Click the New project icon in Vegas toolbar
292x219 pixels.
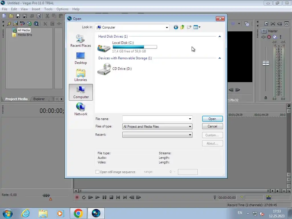click(4, 16)
